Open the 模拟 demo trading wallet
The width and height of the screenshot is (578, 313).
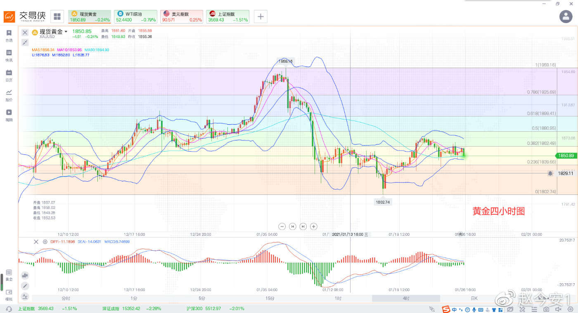click(9, 295)
